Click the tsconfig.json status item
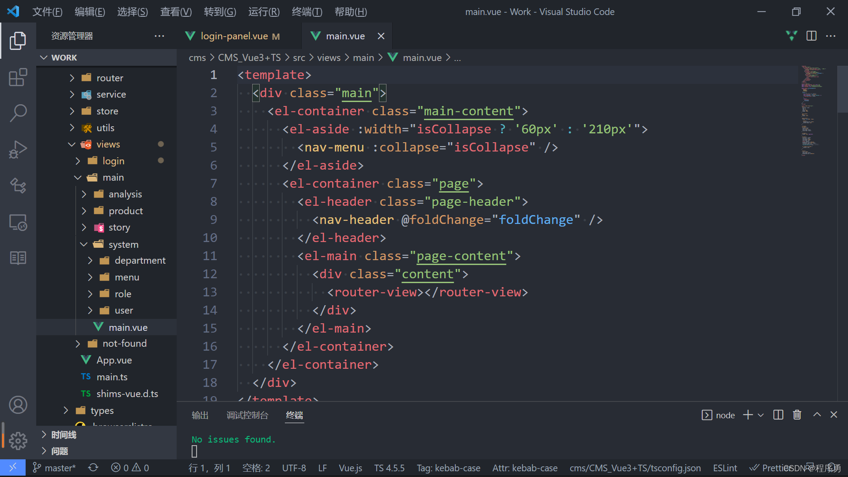 click(x=635, y=468)
